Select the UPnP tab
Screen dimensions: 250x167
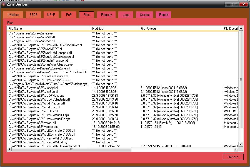tap(51, 15)
